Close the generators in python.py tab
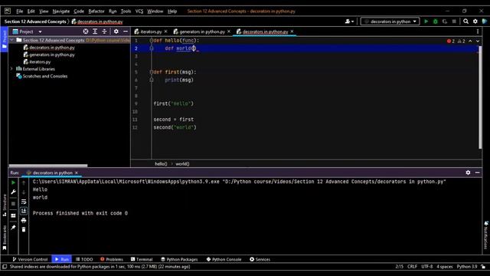Viewport: 490px width, 276px height. tap(229, 31)
